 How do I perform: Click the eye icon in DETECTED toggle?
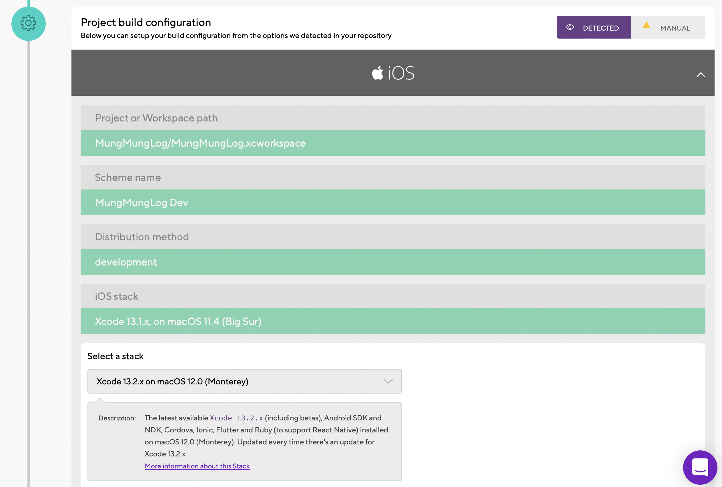tap(570, 27)
